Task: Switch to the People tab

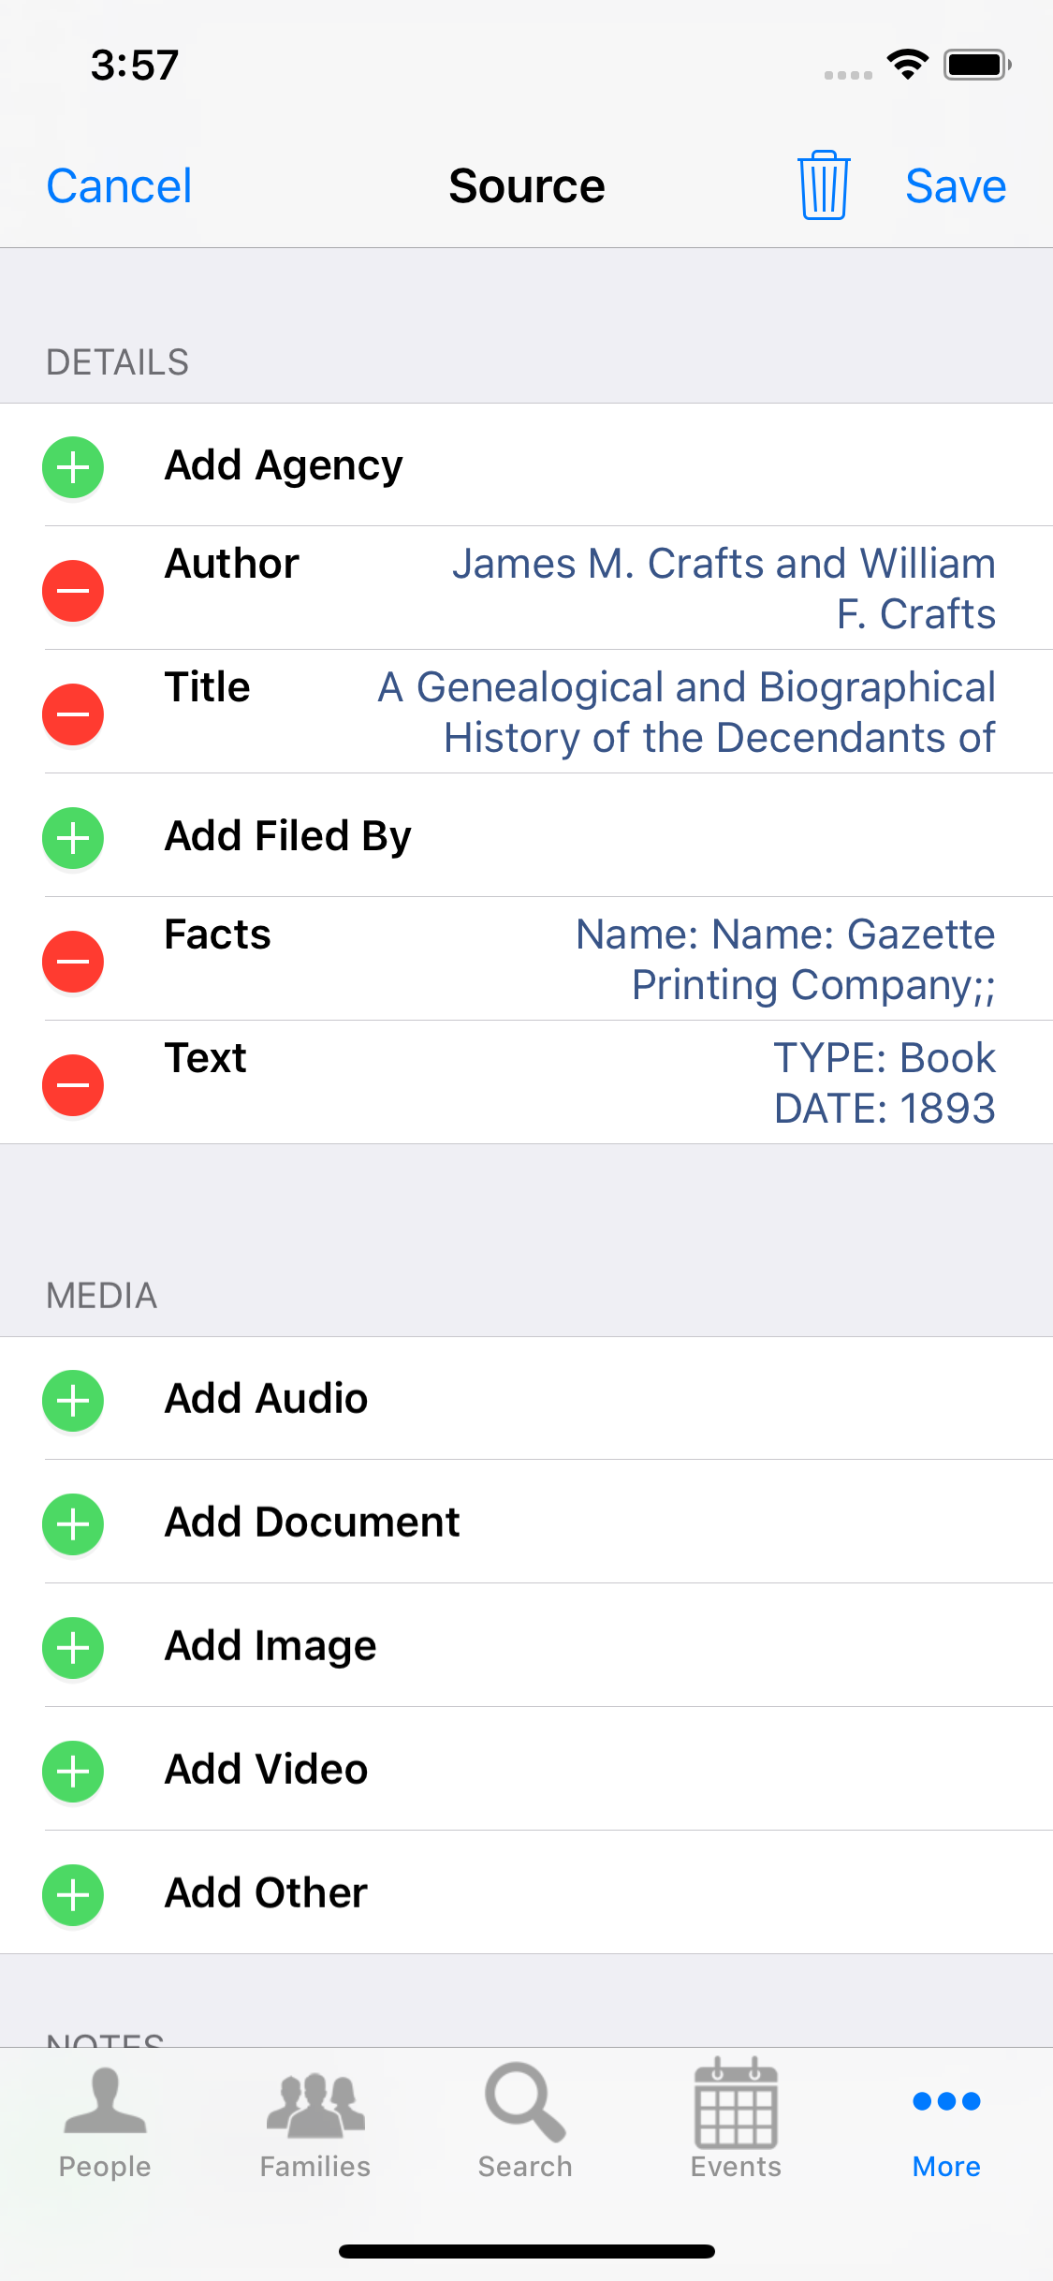Action: click(105, 2121)
